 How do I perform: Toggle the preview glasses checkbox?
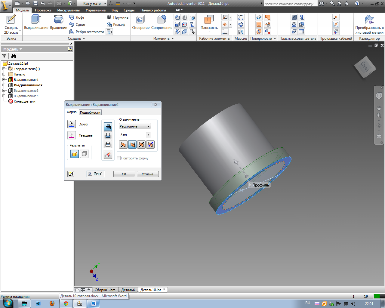pos(90,174)
